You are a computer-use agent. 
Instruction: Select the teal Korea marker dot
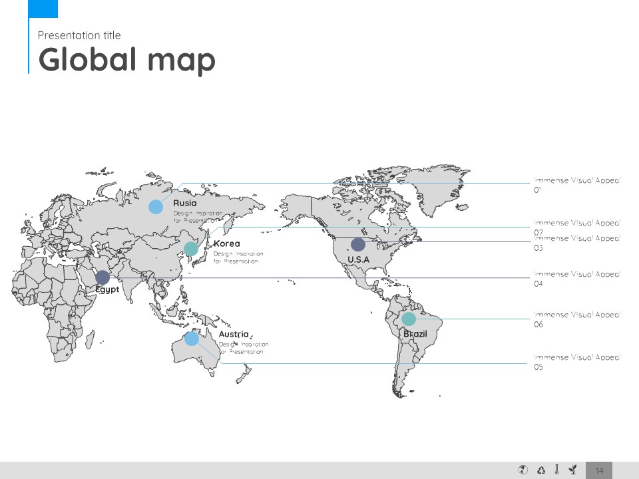pos(191,249)
